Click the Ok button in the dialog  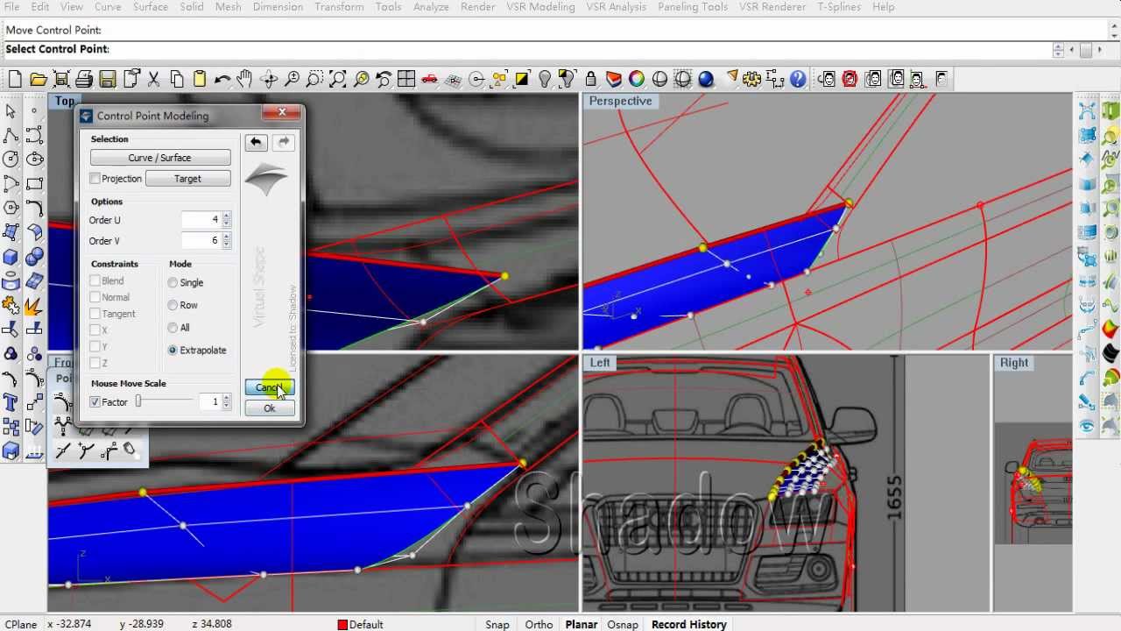(269, 408)
